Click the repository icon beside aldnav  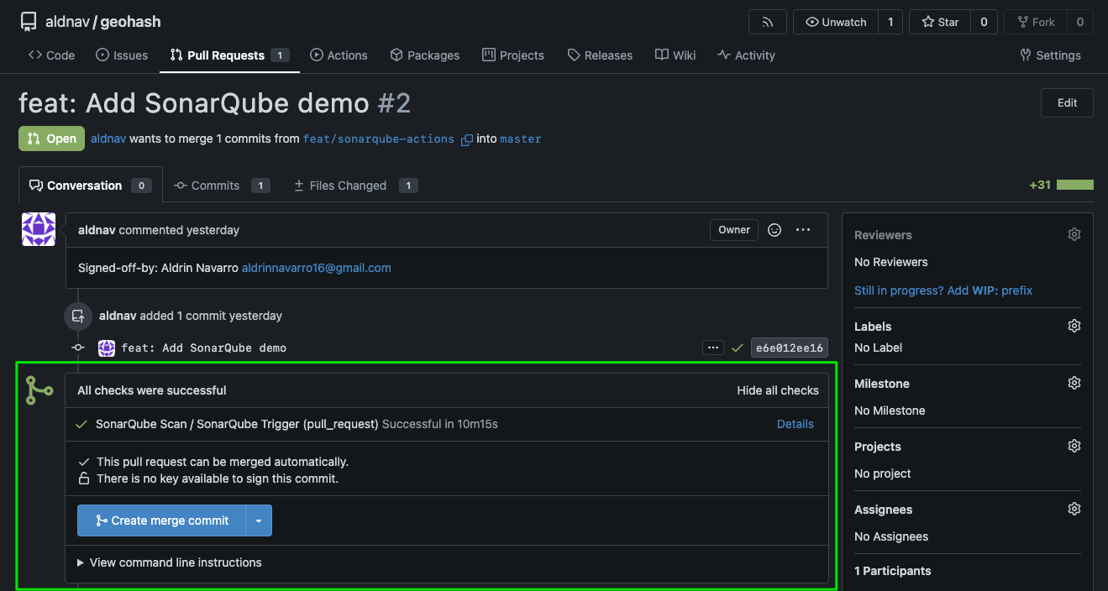(x=29, y=22)
